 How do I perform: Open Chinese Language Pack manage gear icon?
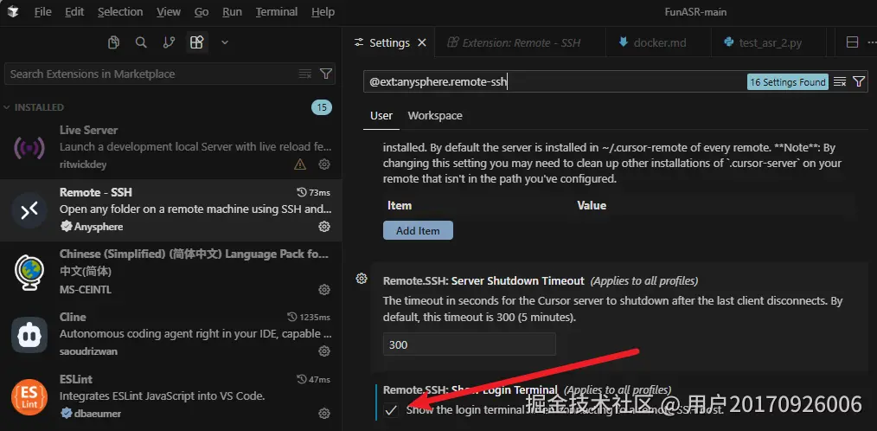click(323, 289)
